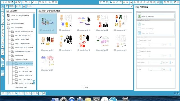Screen dimensions: 180x101
Task: Open Silhouette Studio icon in Dock
Action: pyautogui.click(x=113, y=99)
